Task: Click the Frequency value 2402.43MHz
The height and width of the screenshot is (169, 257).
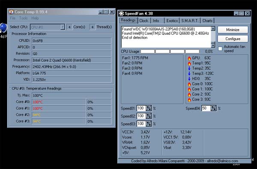Action: 72,67
